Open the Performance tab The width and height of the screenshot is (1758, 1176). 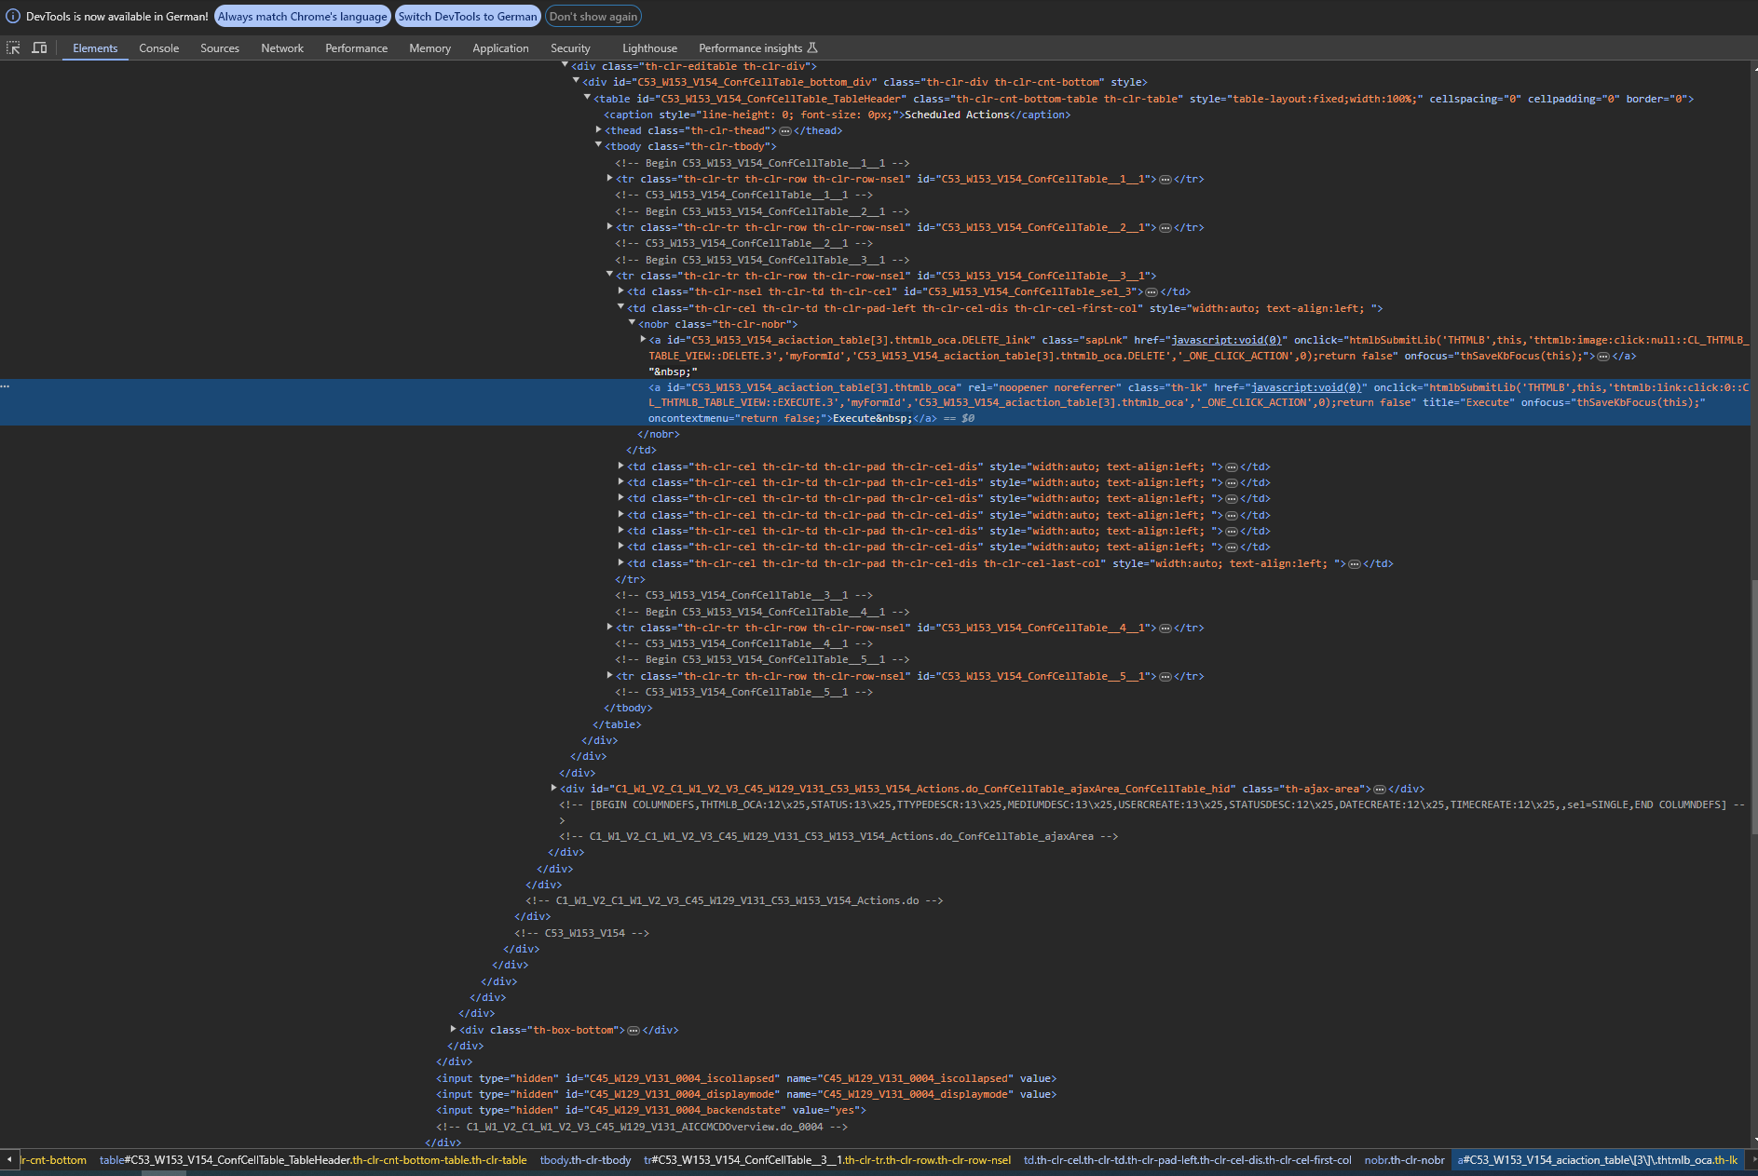(356, 48)
